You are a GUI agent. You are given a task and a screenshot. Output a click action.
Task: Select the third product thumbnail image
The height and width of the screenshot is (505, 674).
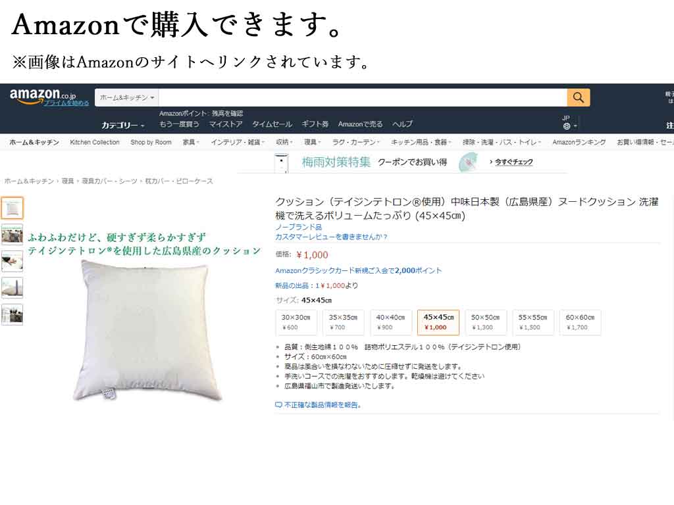point(13,261)
